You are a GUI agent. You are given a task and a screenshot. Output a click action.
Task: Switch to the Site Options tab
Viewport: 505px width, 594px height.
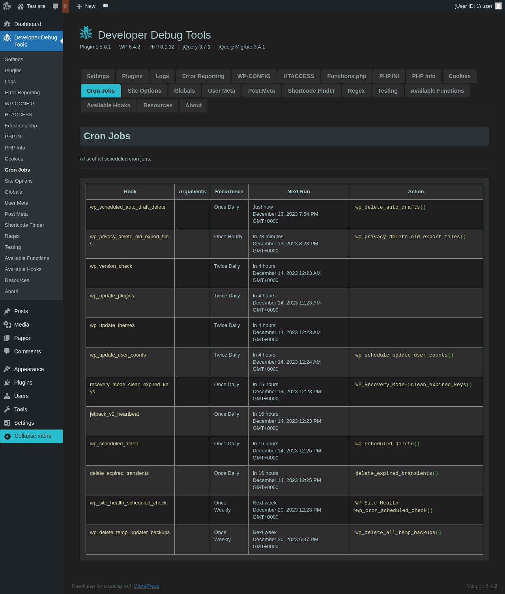tap(144, 91)
